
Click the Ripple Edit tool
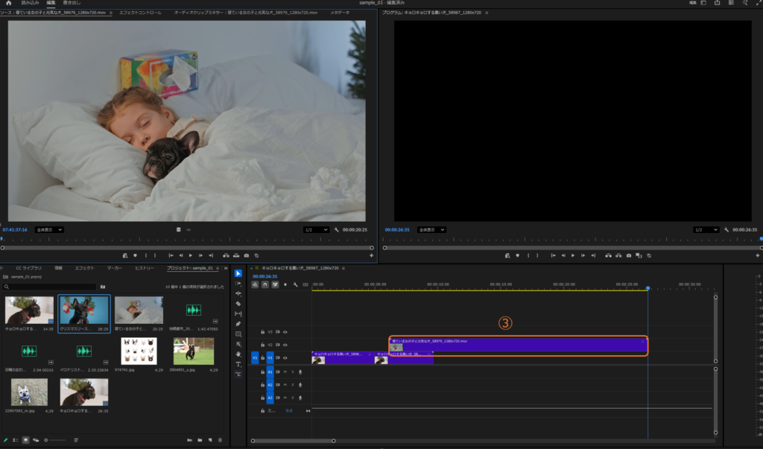[x=238, y=293]
